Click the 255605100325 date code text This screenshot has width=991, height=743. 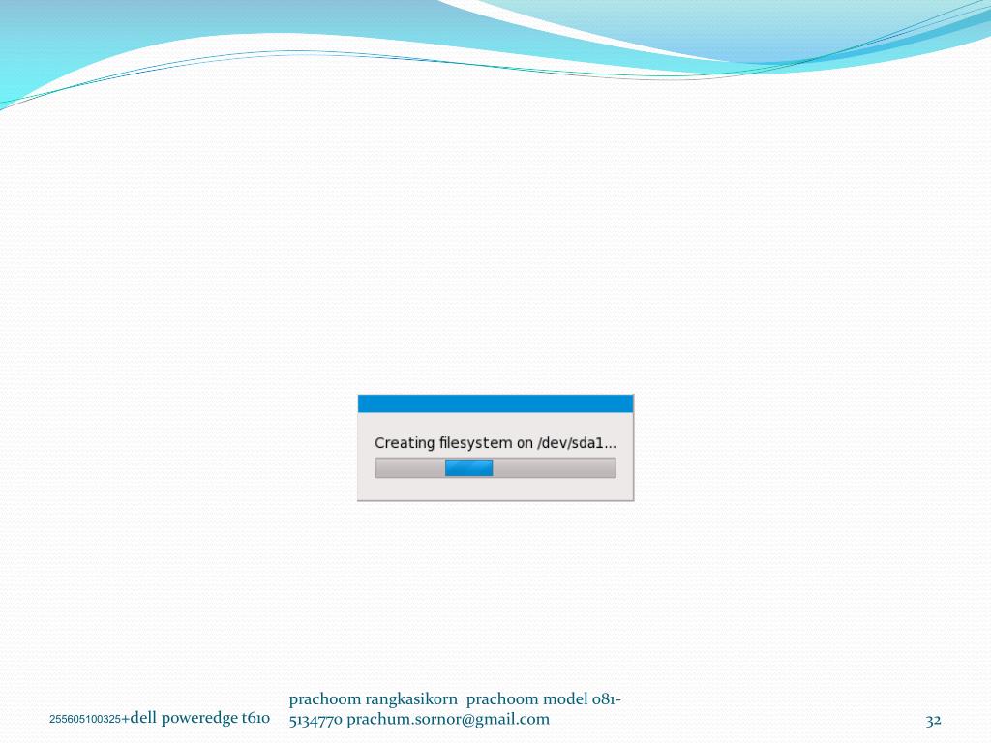click(85, 719)
